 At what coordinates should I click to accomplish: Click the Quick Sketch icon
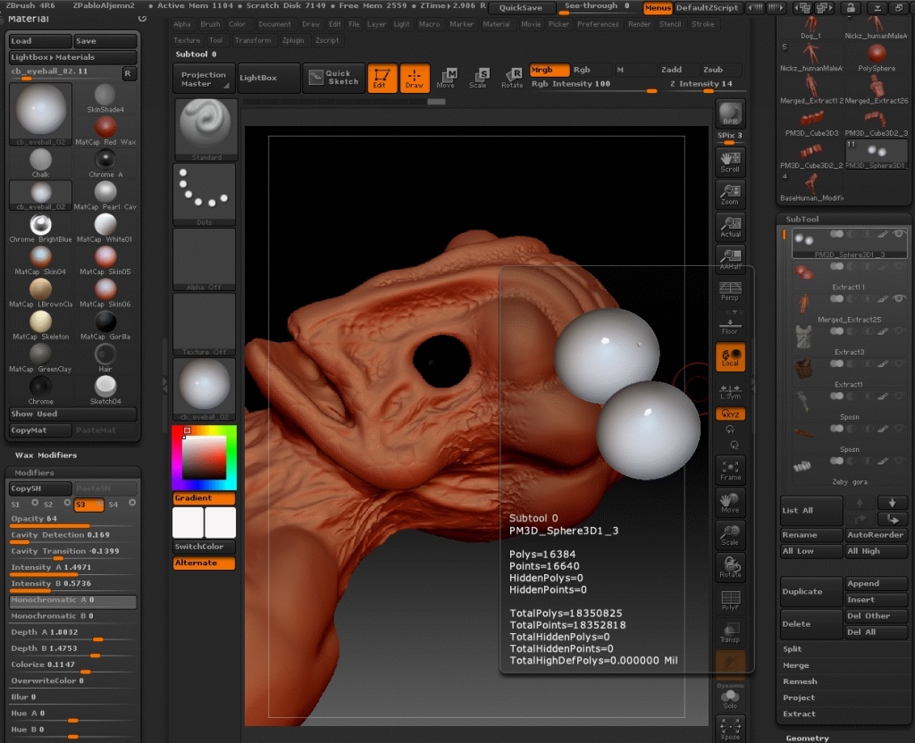point(333,78)
